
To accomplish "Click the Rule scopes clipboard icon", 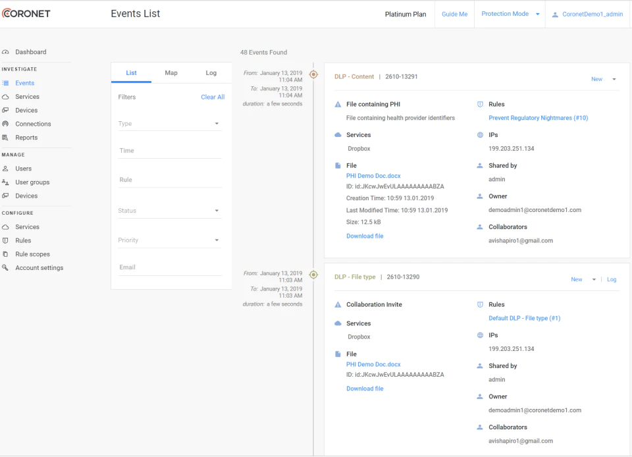I will (x=5, y=254).
